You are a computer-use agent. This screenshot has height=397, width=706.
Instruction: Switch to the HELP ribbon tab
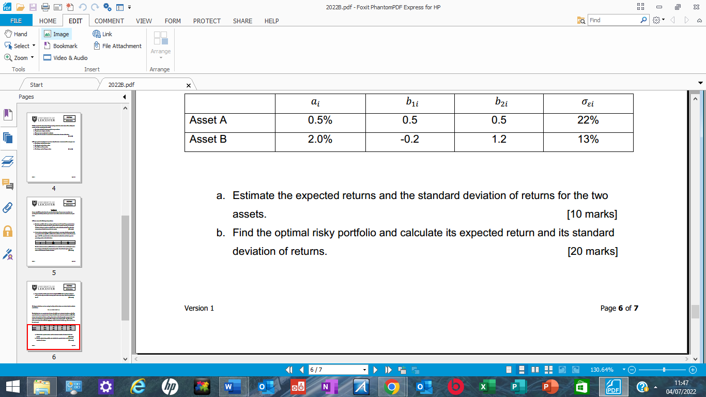(x=271, y=21)
